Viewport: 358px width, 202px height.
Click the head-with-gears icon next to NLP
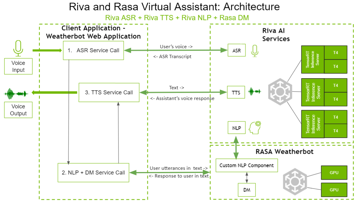[x=254, y=127]
